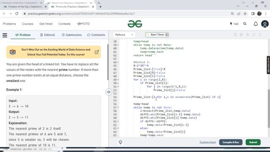Image resolution: width=270 pixels, height=152 pixels.
Task: Click the panel resize splitter handle
Action: pyautogui.click(x=109, y=92)
